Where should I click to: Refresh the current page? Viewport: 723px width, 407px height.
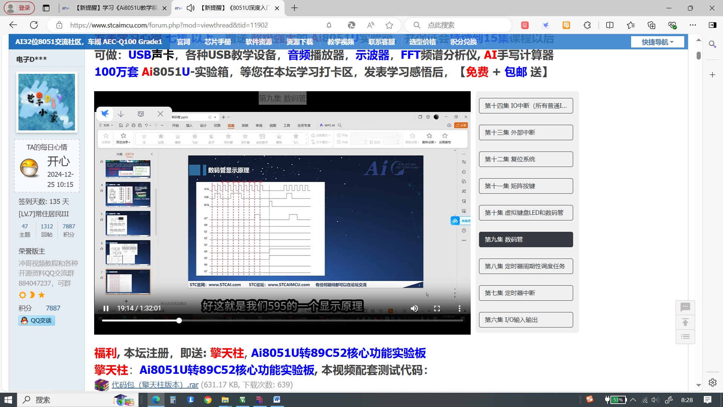click(34, 25)
